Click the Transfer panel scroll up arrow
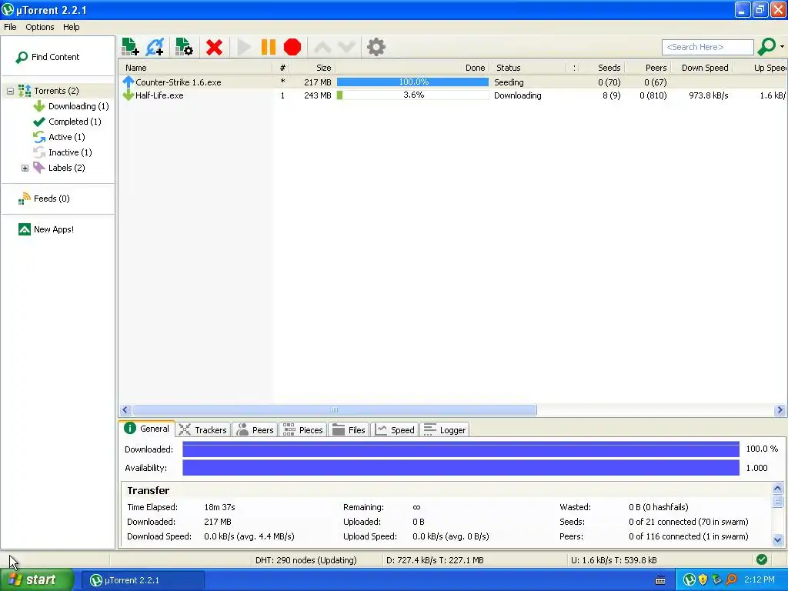 [x=777, y=488]
